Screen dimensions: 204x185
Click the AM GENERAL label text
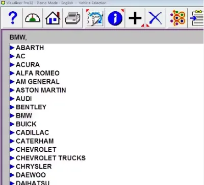(x=38, y=82)
